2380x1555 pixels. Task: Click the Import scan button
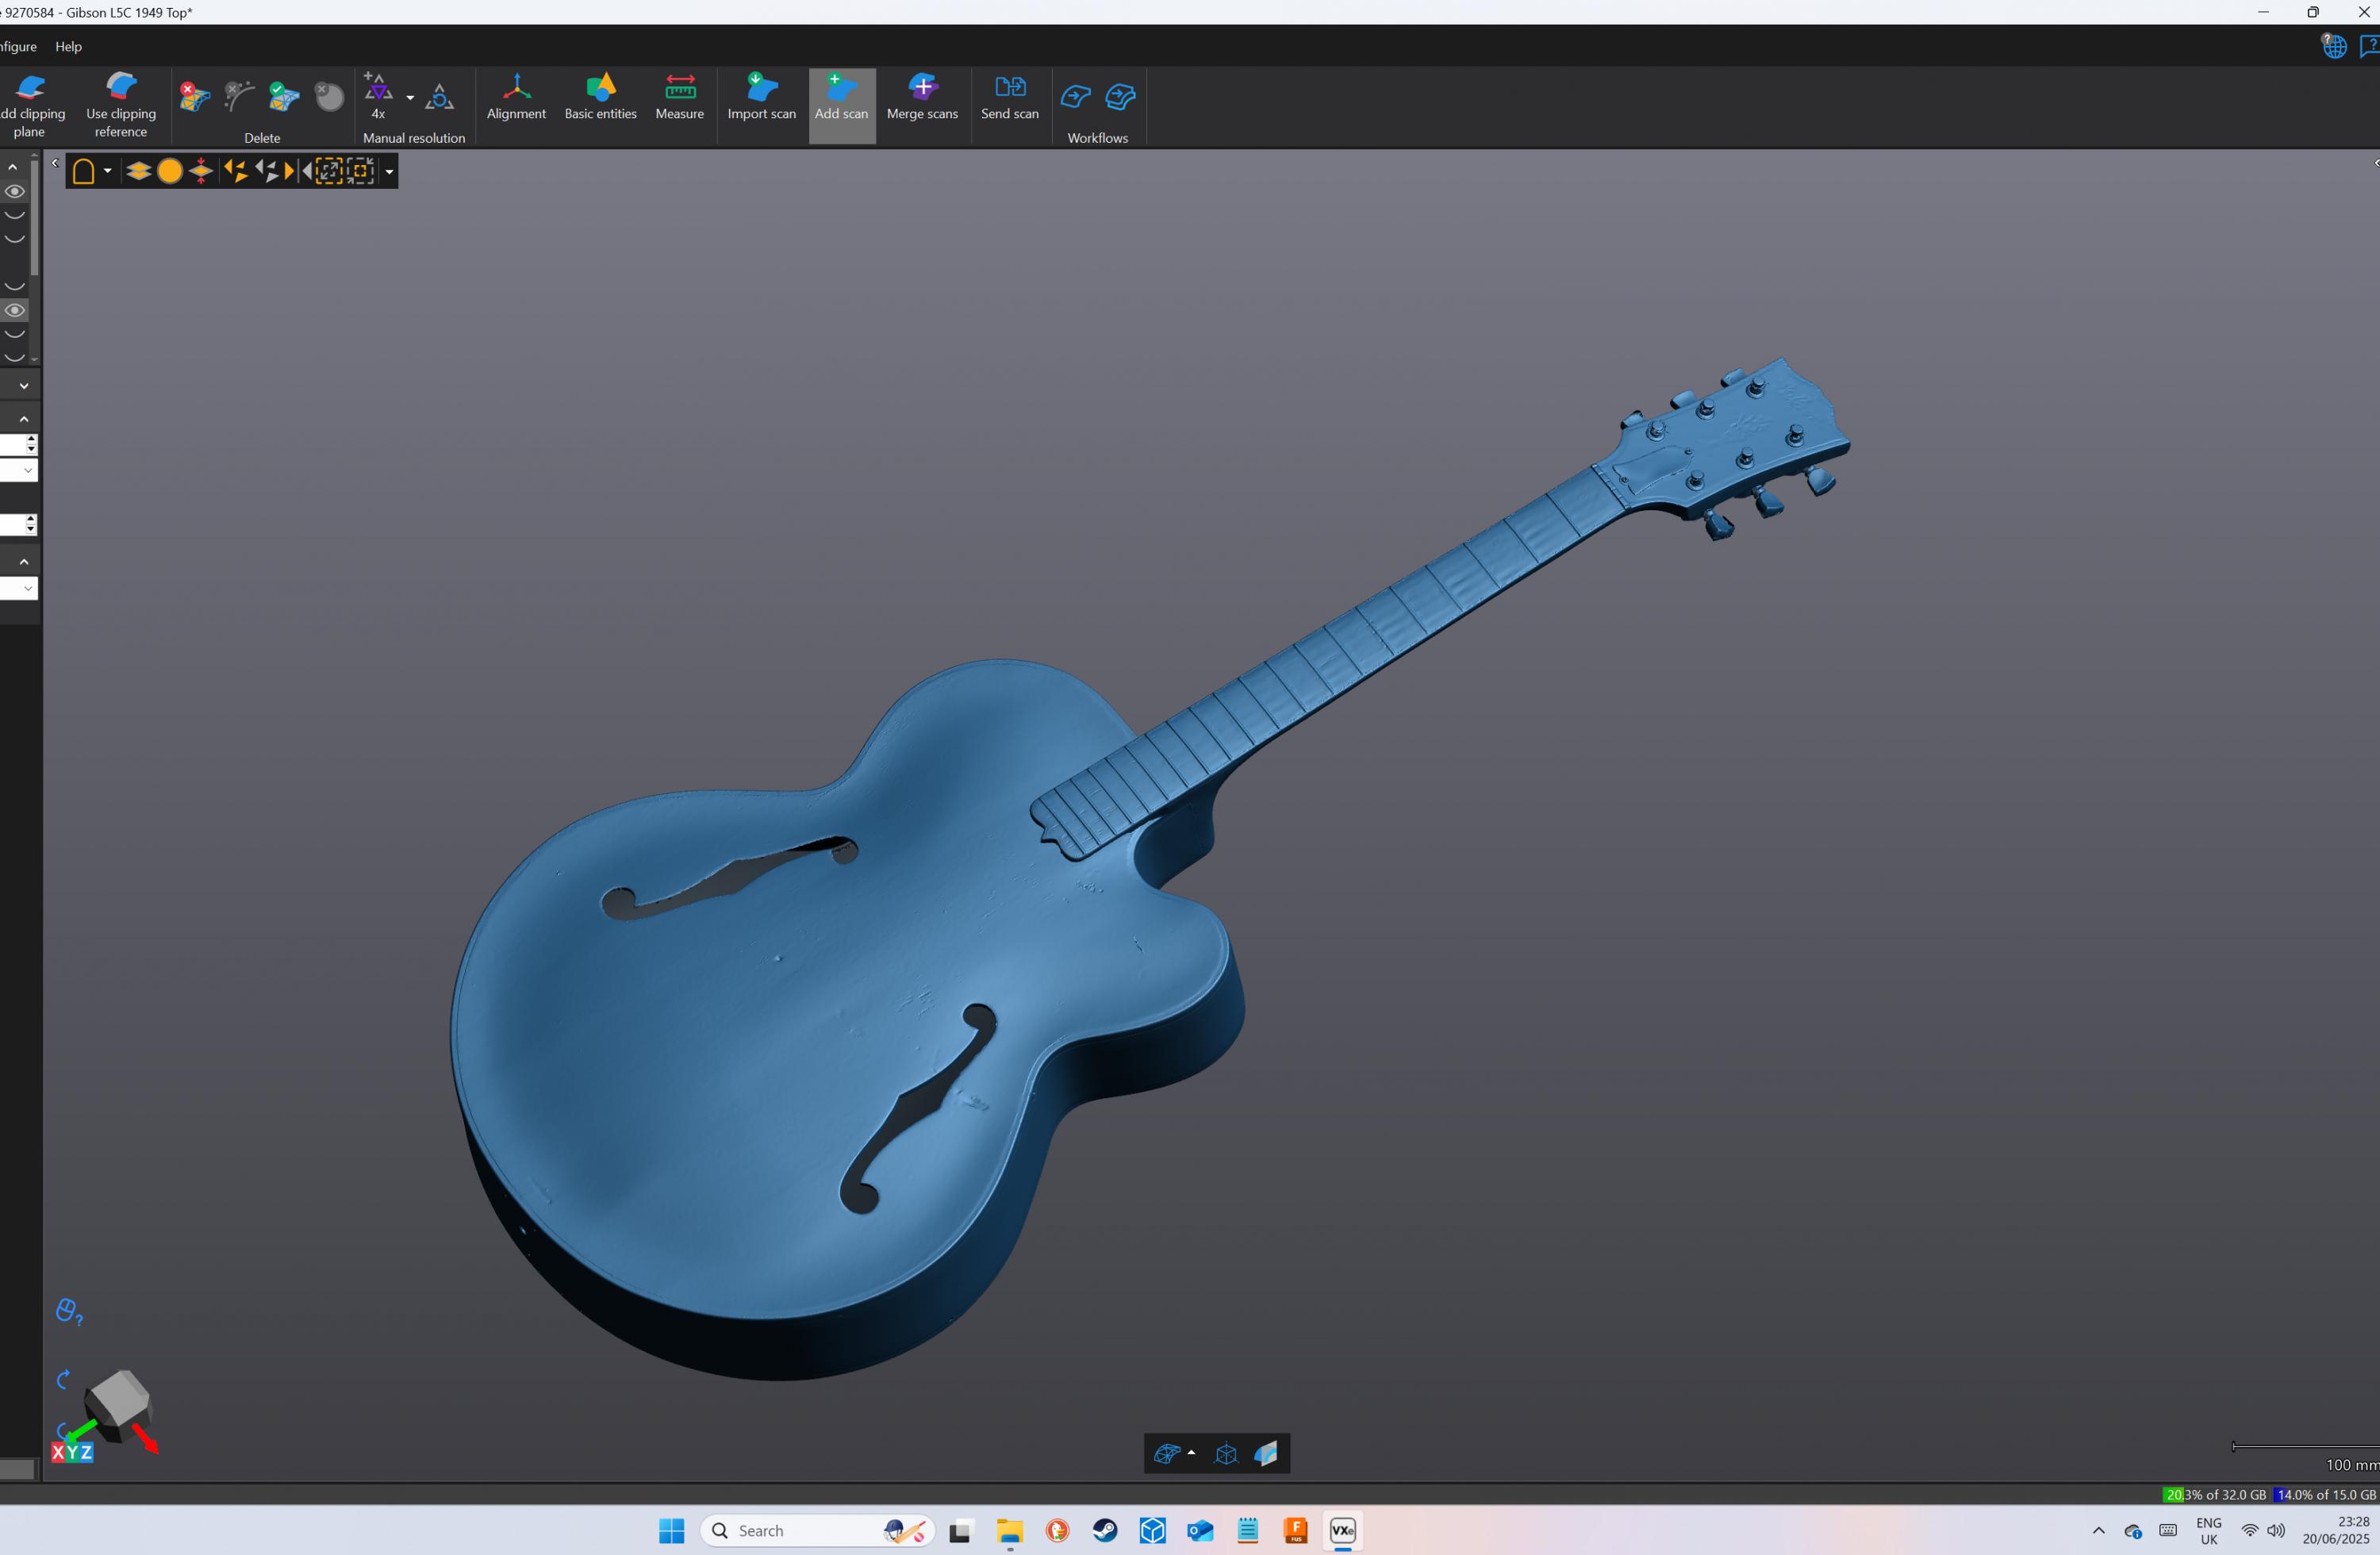tap(762, 97)
